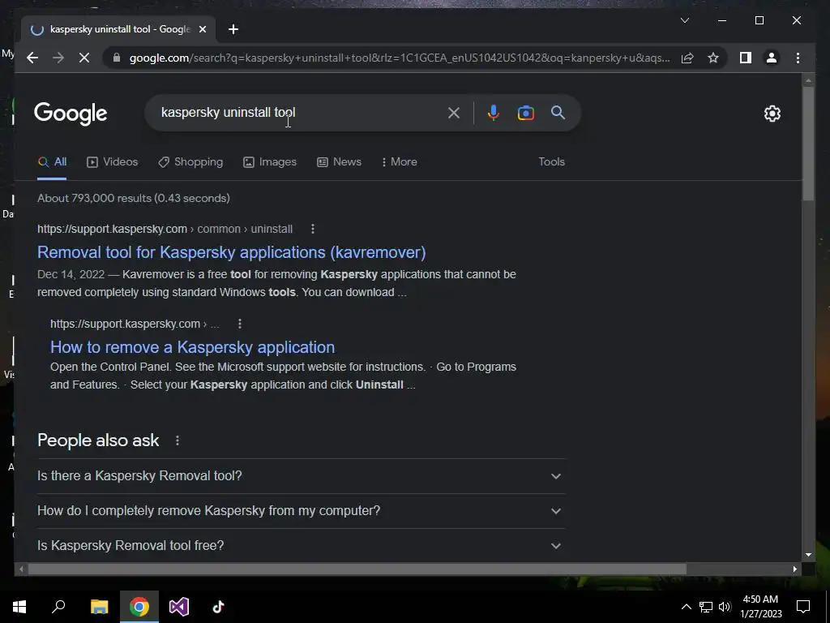Open the tab search chevron in title bar
This screenshot has width=830, height=623.
pyautogui.click(x=684, y=20)
